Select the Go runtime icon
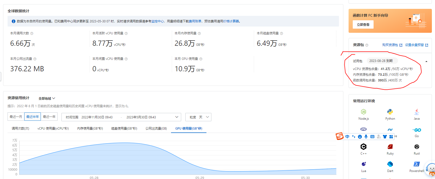This screenshot has width=435, height=179. [x=417, y=130]
